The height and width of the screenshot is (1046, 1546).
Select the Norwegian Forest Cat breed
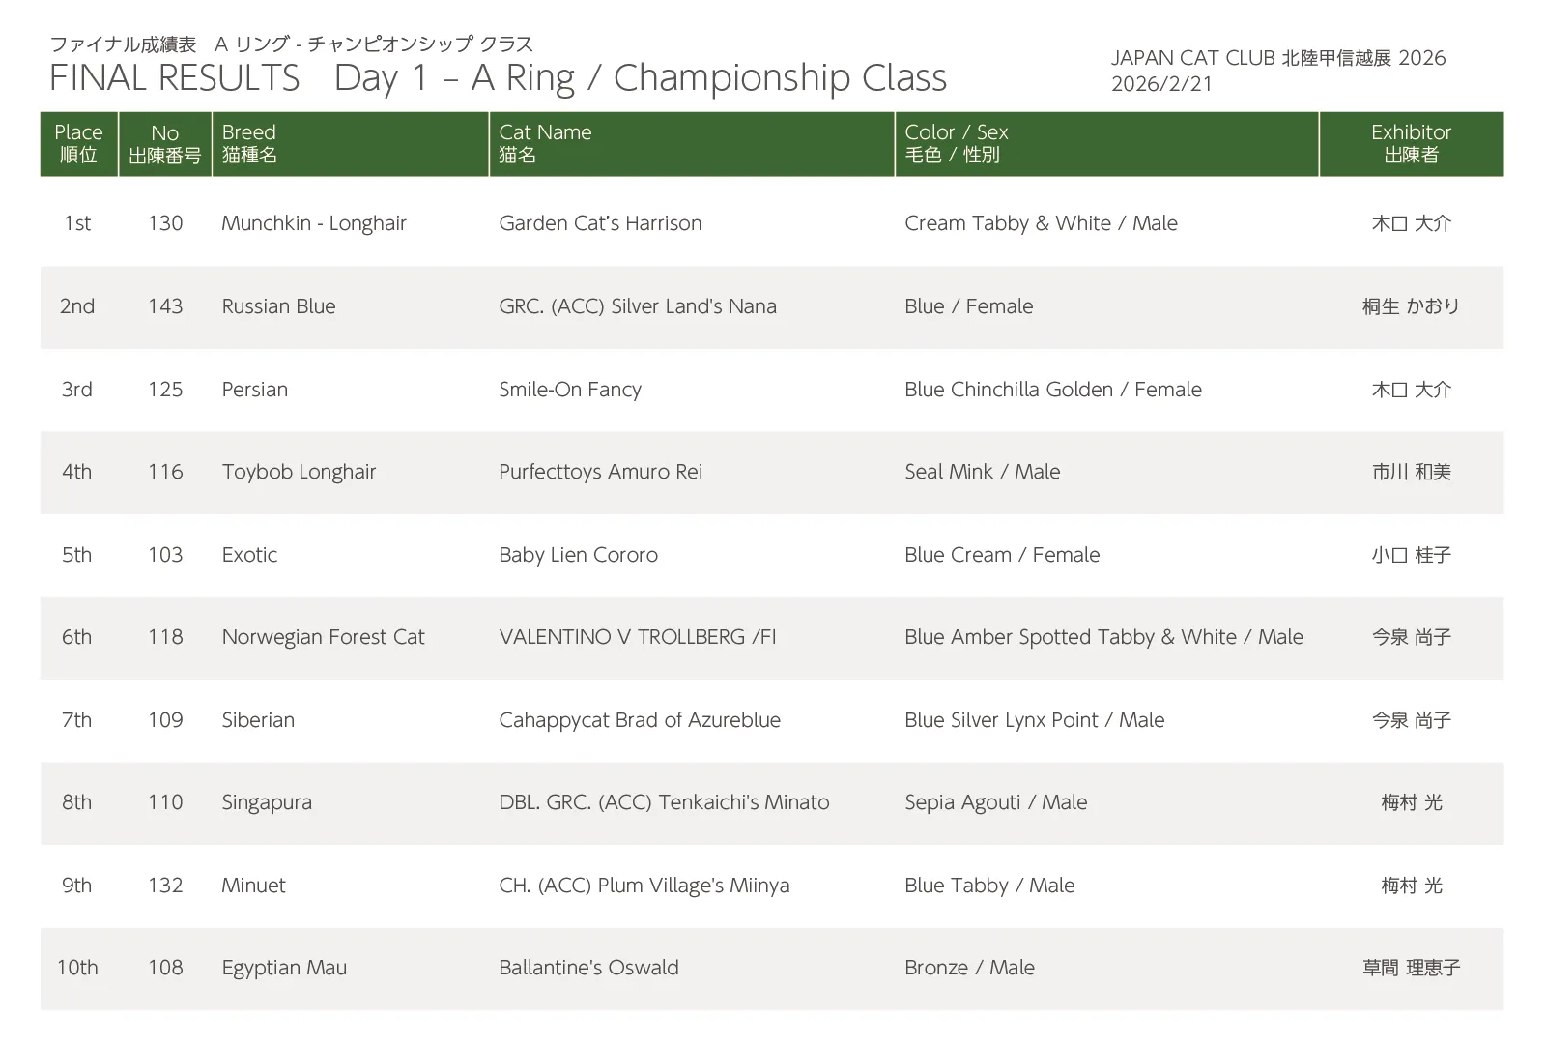323,637
